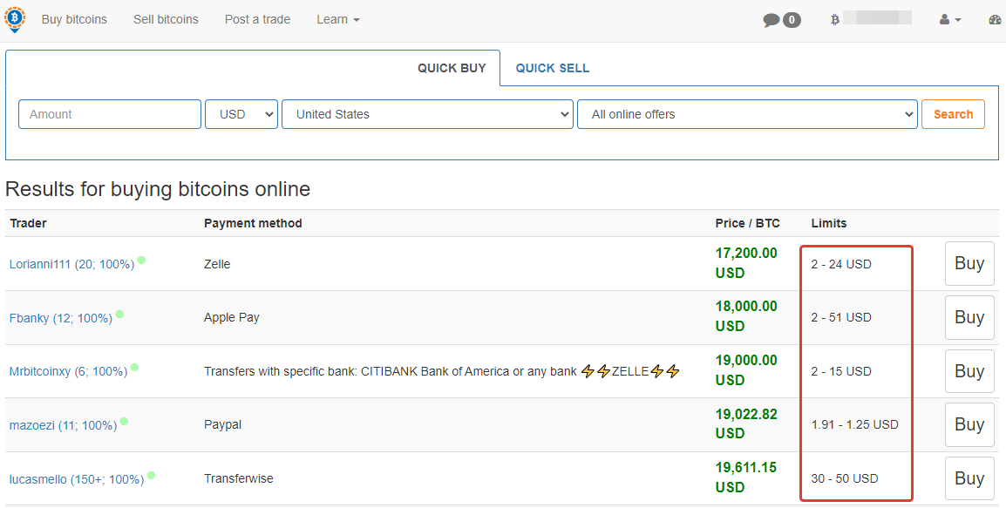Click the CITIBANK bank transfer payment text
The height and width of the screenshot is (508, 1006).
pos(441,371)
